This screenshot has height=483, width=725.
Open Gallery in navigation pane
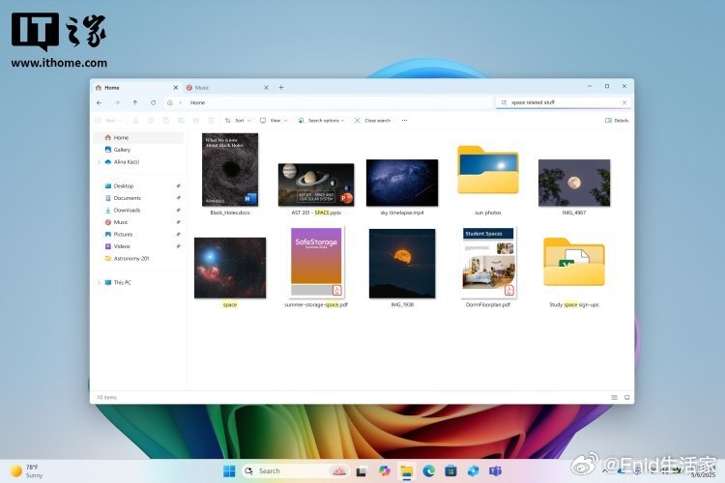(x=138, y=150)
